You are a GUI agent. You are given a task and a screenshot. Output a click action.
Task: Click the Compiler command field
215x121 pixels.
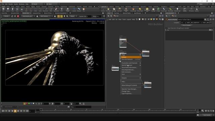(x=195, y=23)
